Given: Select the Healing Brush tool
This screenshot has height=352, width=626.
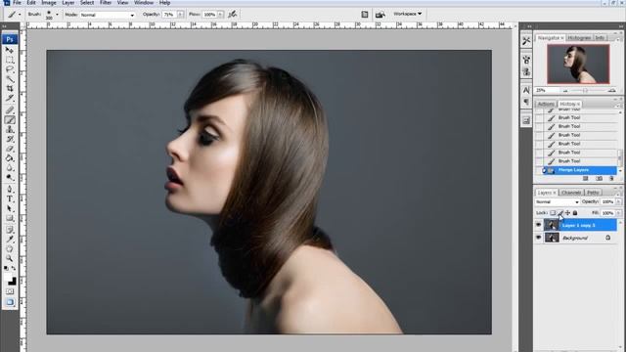Looking at the screenshot, I should [10, 110].
